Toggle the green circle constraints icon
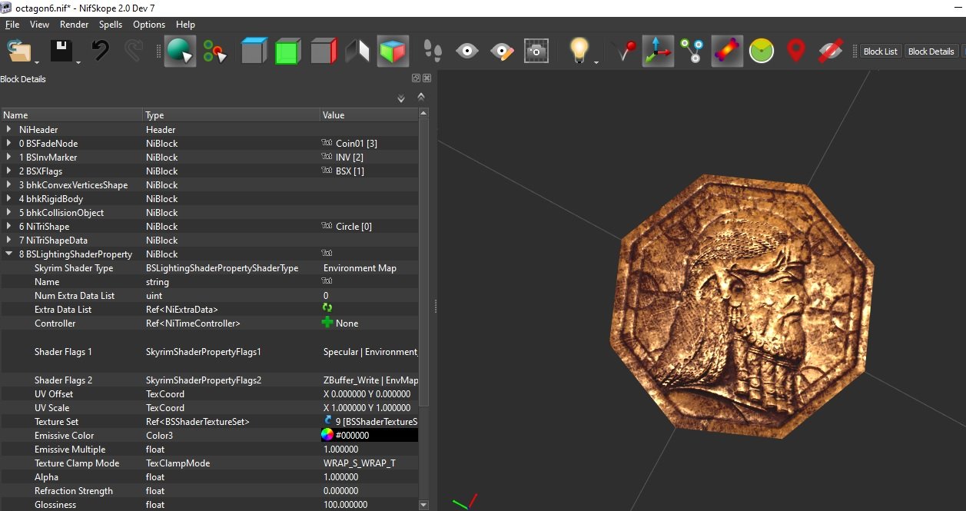Image resolution: width=966 pixels, height=511 pixels. click(762, 51)
